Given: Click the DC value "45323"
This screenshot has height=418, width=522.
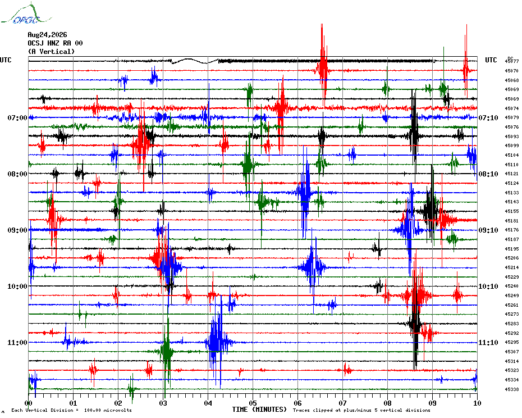Looking at the screenshot, I should [512, 370].
